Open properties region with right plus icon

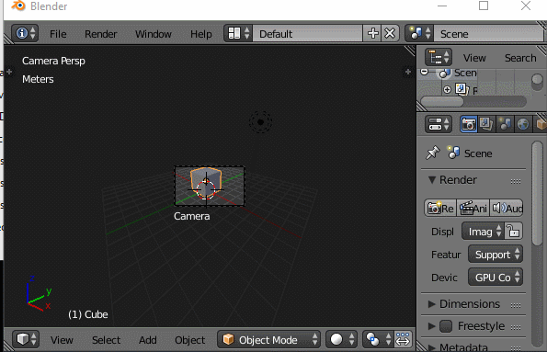[408, 72]
